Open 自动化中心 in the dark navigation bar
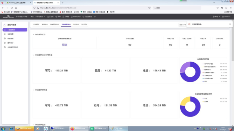This screenshot has width=234, height=131. (76, 17)
